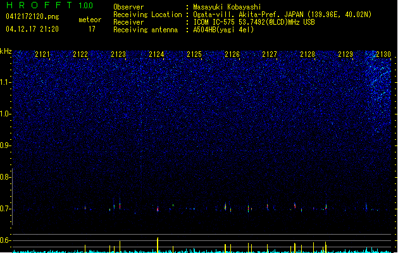Click the 2129 time marker
This screenshot has width=398, height=253.
[x=345, y=54]
